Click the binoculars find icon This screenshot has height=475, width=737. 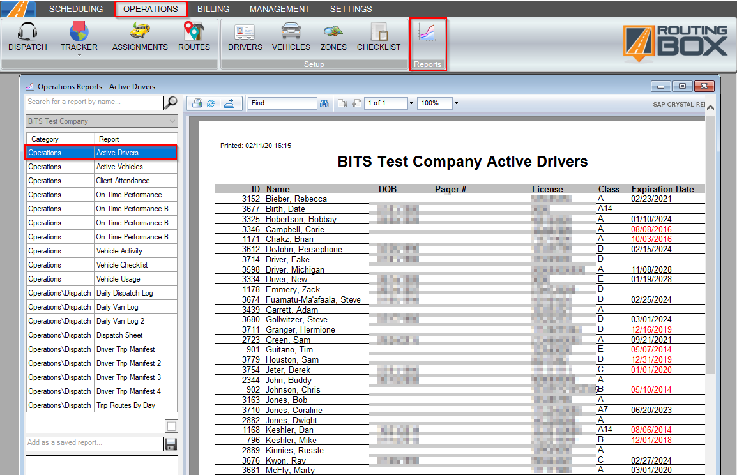point(324,103)
